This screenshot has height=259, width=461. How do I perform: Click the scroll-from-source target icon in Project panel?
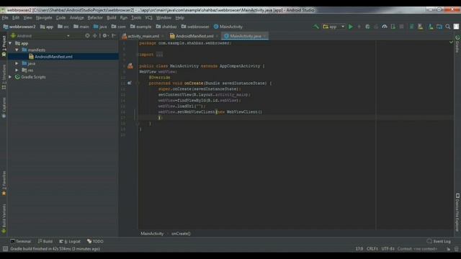click(x=87, y=36)
